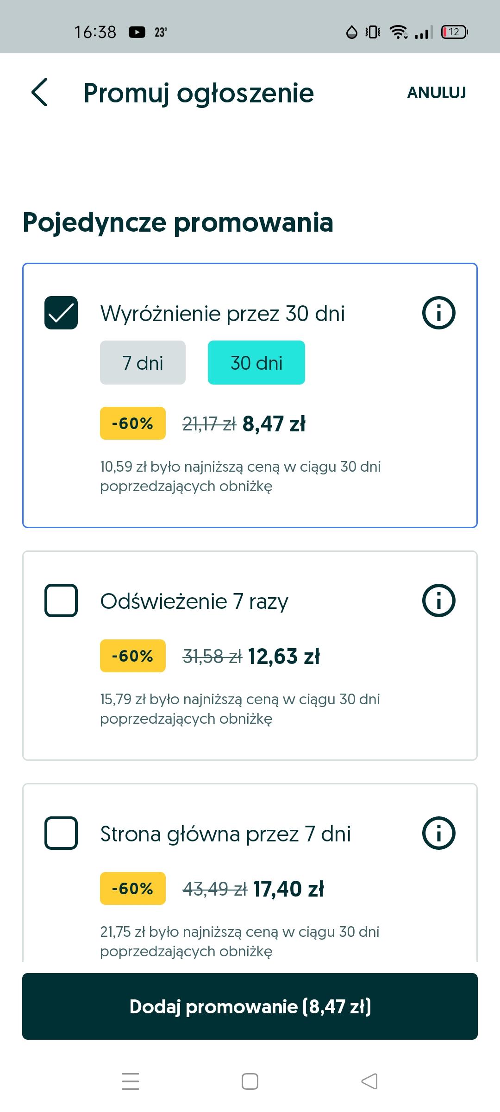Tap the 17,40 zł discounted price
The width and height of the screenshot is (500, 1112).
288,889
